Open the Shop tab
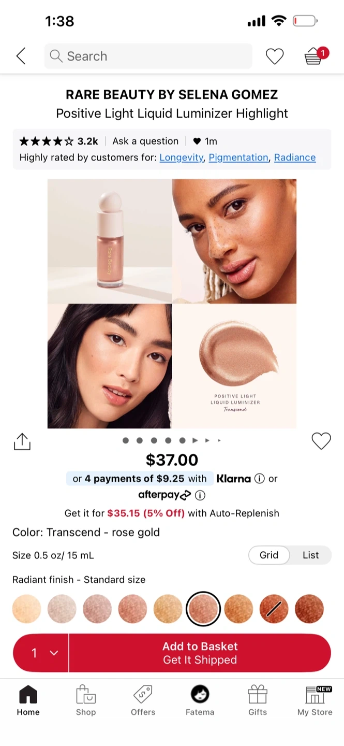Screen dimensions: 344x746 (x=86, y=700)
